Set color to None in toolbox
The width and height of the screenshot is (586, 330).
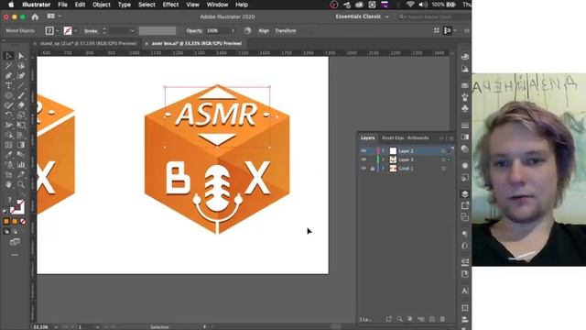point(23,222)
